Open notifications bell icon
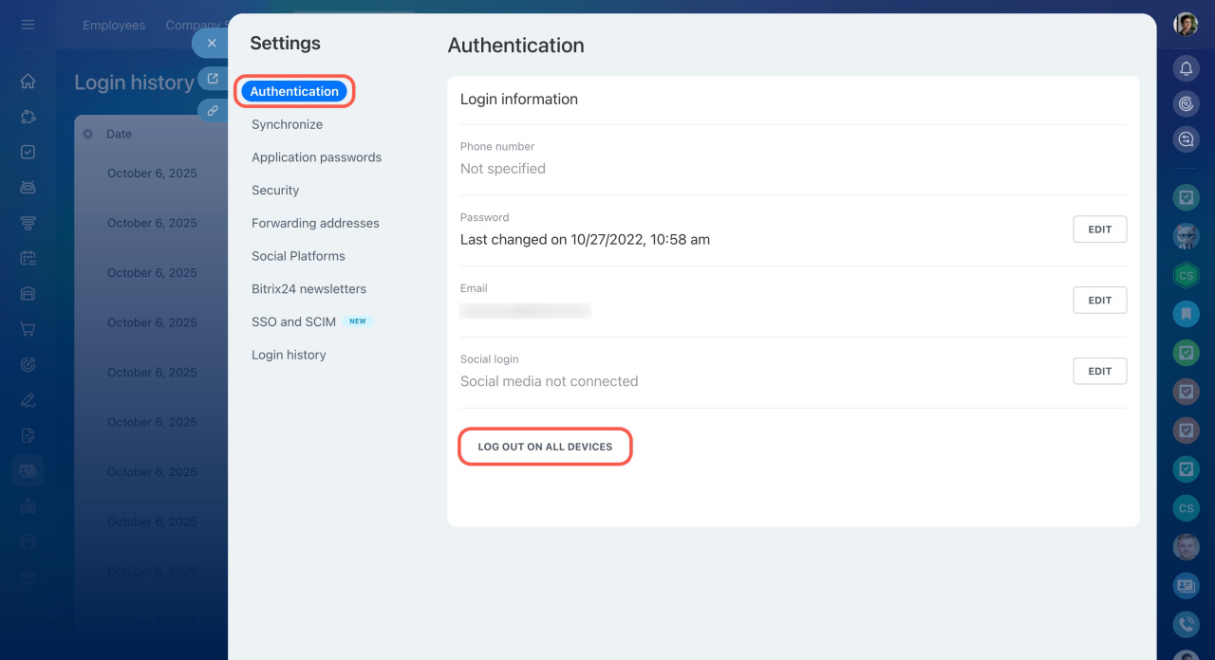 (1186, 68)
